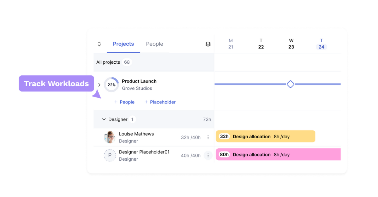Click the All projects 68 count row
The image size is (378, 197).
point(113,62)
